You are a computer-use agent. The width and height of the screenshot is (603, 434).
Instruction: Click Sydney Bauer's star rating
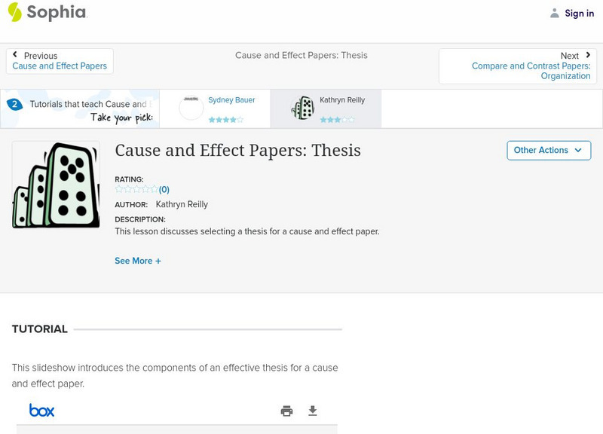[225, 119]
